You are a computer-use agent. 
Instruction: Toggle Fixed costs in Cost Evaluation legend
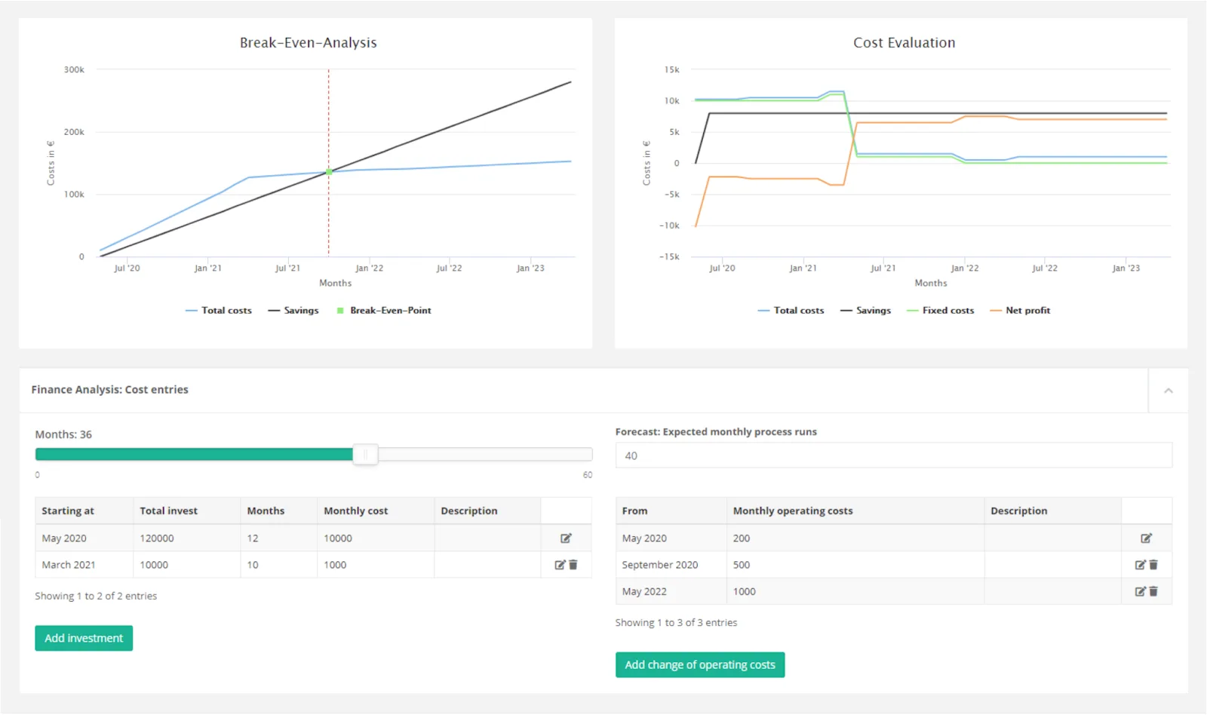pyautogui.click(x=941, y=311)
